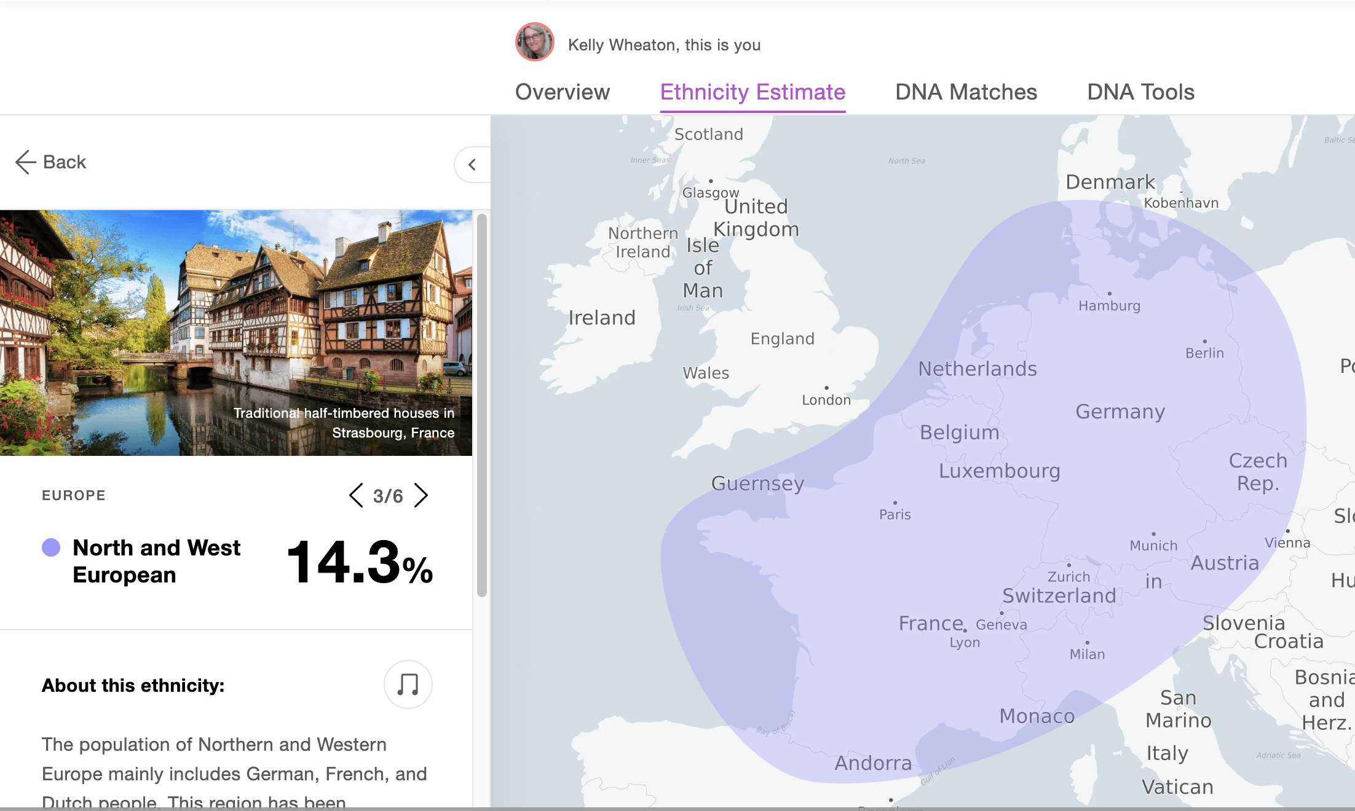Click Kelly Wheaton's profile avatar
The height and width of the screenshot is (811, 1355).
(534, 42)
